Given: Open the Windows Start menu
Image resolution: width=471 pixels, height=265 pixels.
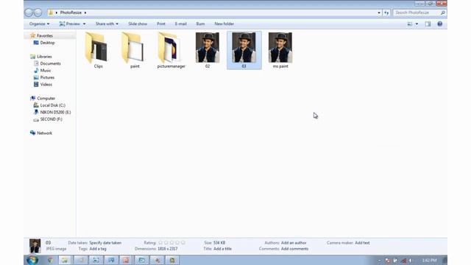Looking at the screenshot, I should click(32, 260).
